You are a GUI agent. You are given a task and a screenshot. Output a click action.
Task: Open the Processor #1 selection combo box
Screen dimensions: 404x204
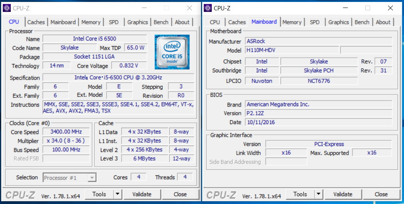(x=69, y=177)
